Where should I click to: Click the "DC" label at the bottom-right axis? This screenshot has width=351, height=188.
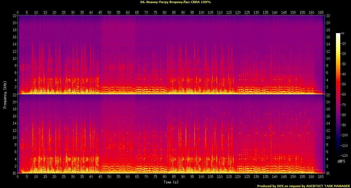[x=328, y=173]
